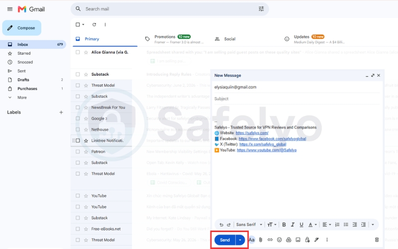
Task: Toggle italic formatting
Action: [x=293, y=225]
